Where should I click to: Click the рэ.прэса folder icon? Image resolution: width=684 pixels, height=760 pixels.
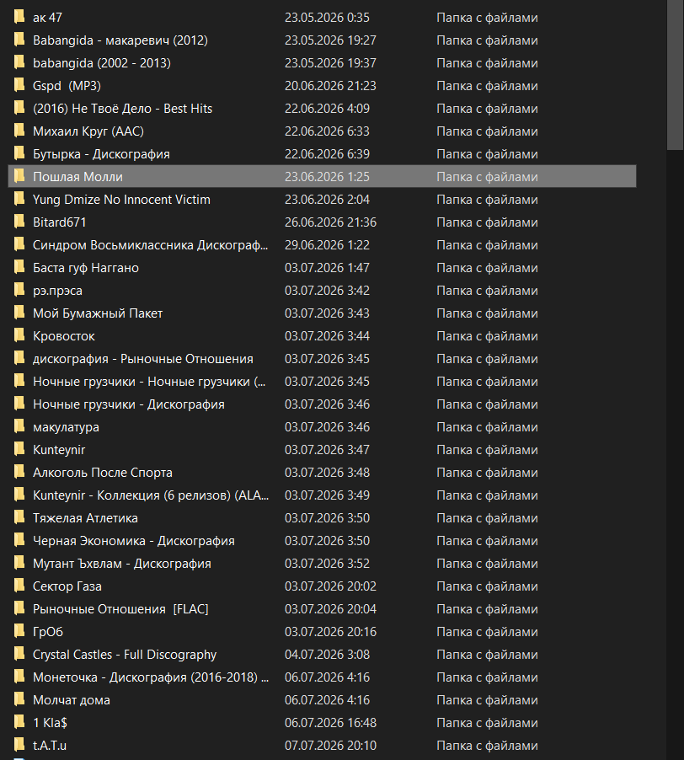coord(19,291)
